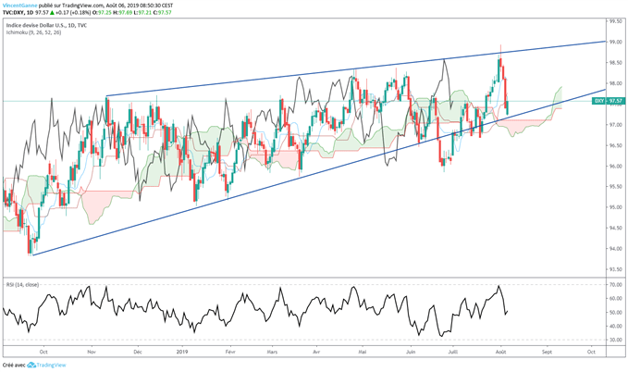Select the 'Indice devise Dollar U.S., 1D, TVC' title

click(46, 25)
